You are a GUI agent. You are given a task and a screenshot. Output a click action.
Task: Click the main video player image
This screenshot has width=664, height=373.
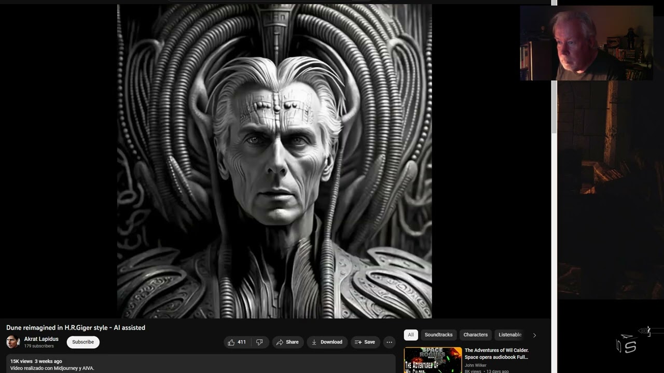point(274,161)
